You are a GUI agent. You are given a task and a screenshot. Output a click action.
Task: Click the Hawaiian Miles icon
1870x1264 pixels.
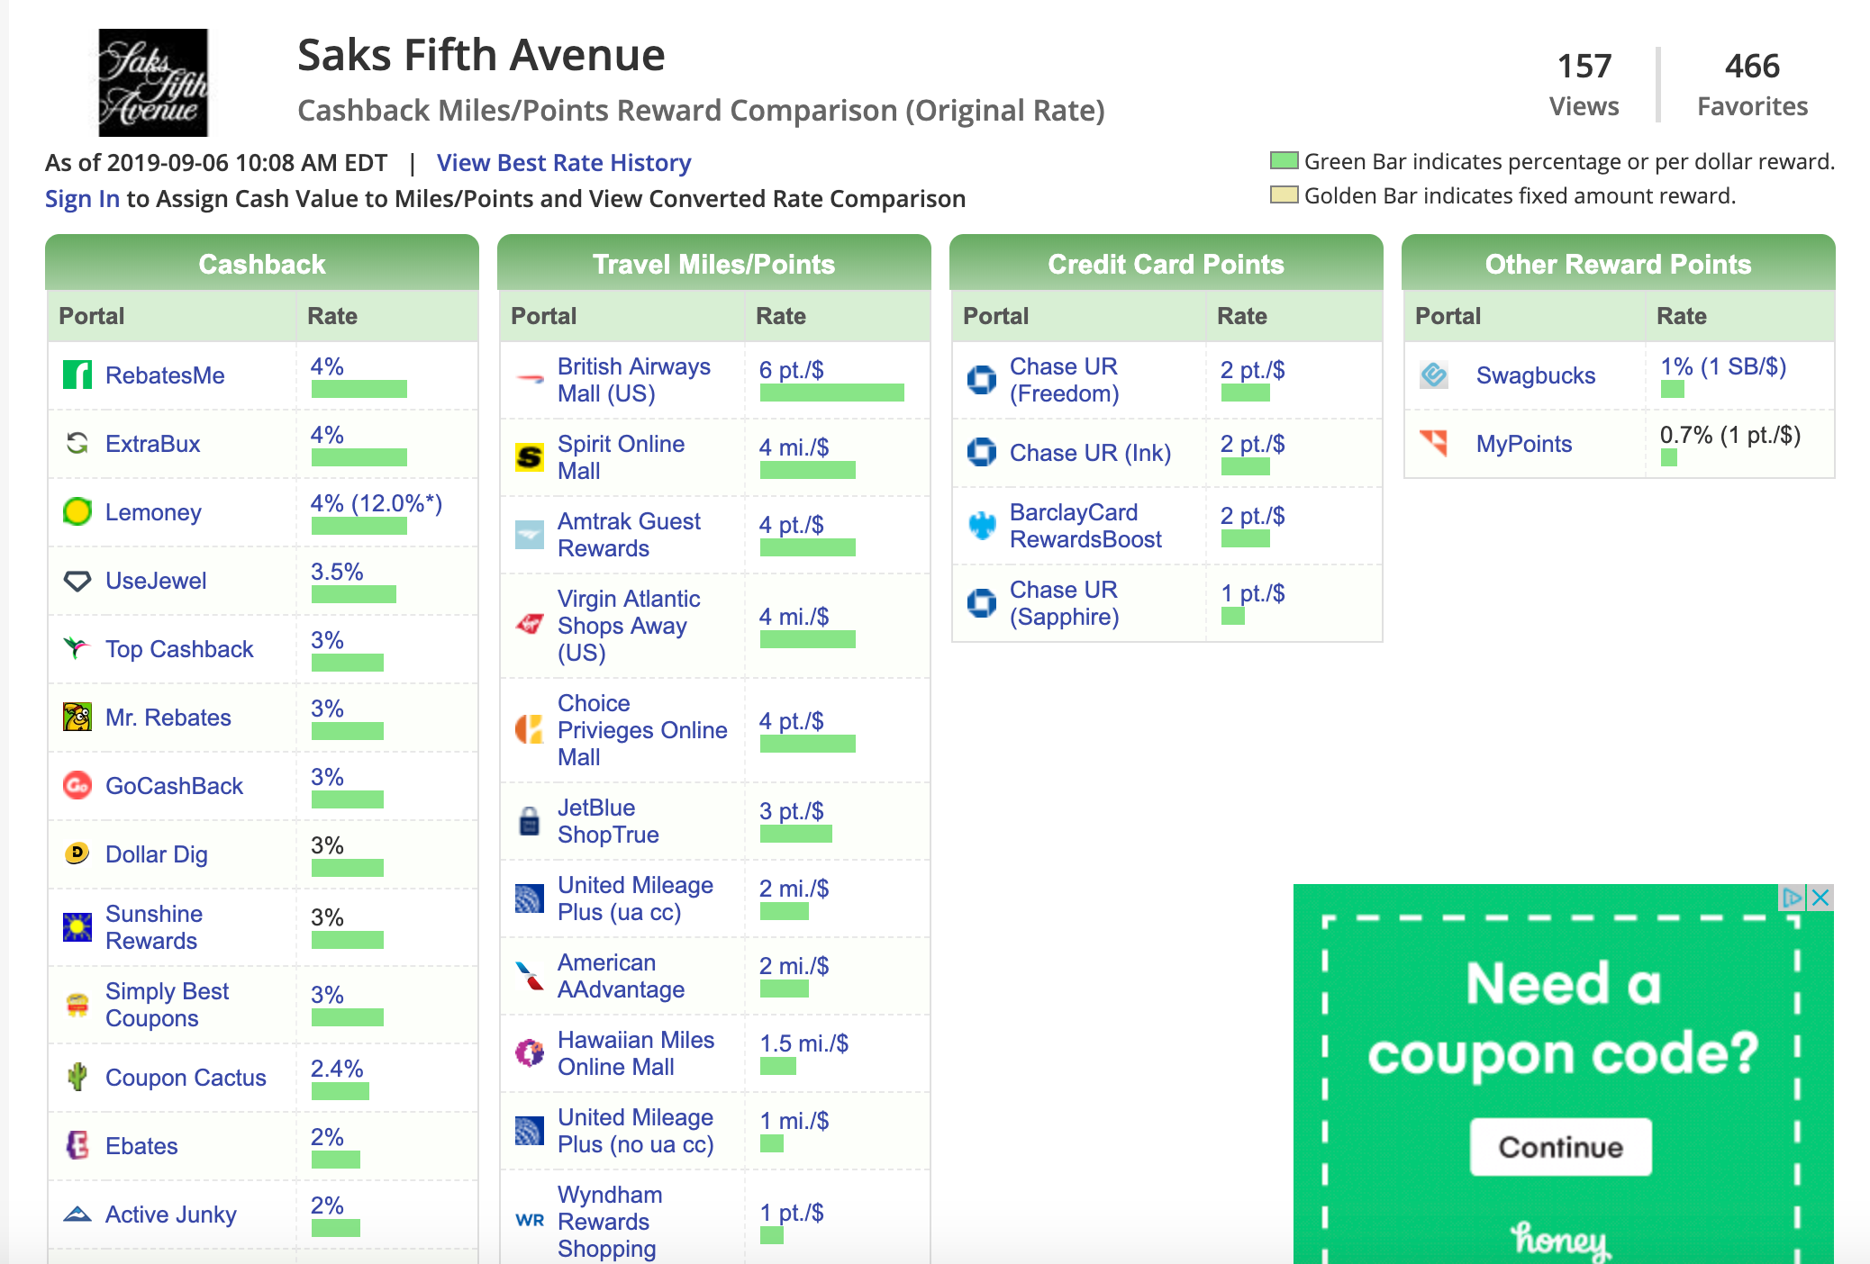click(x=530, y=1052)
